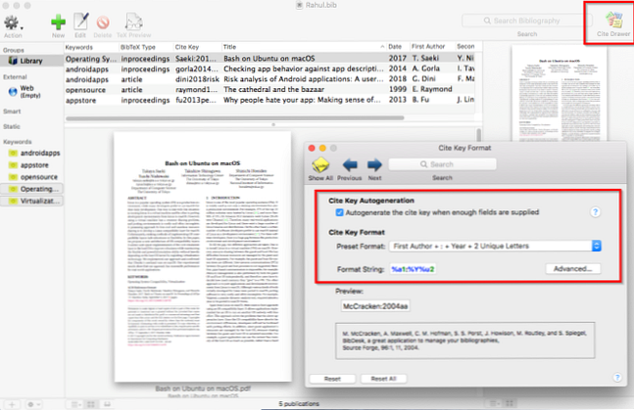Select the Operating... keyword group
This screenshot has height=410, width=634.
(33, 189)
